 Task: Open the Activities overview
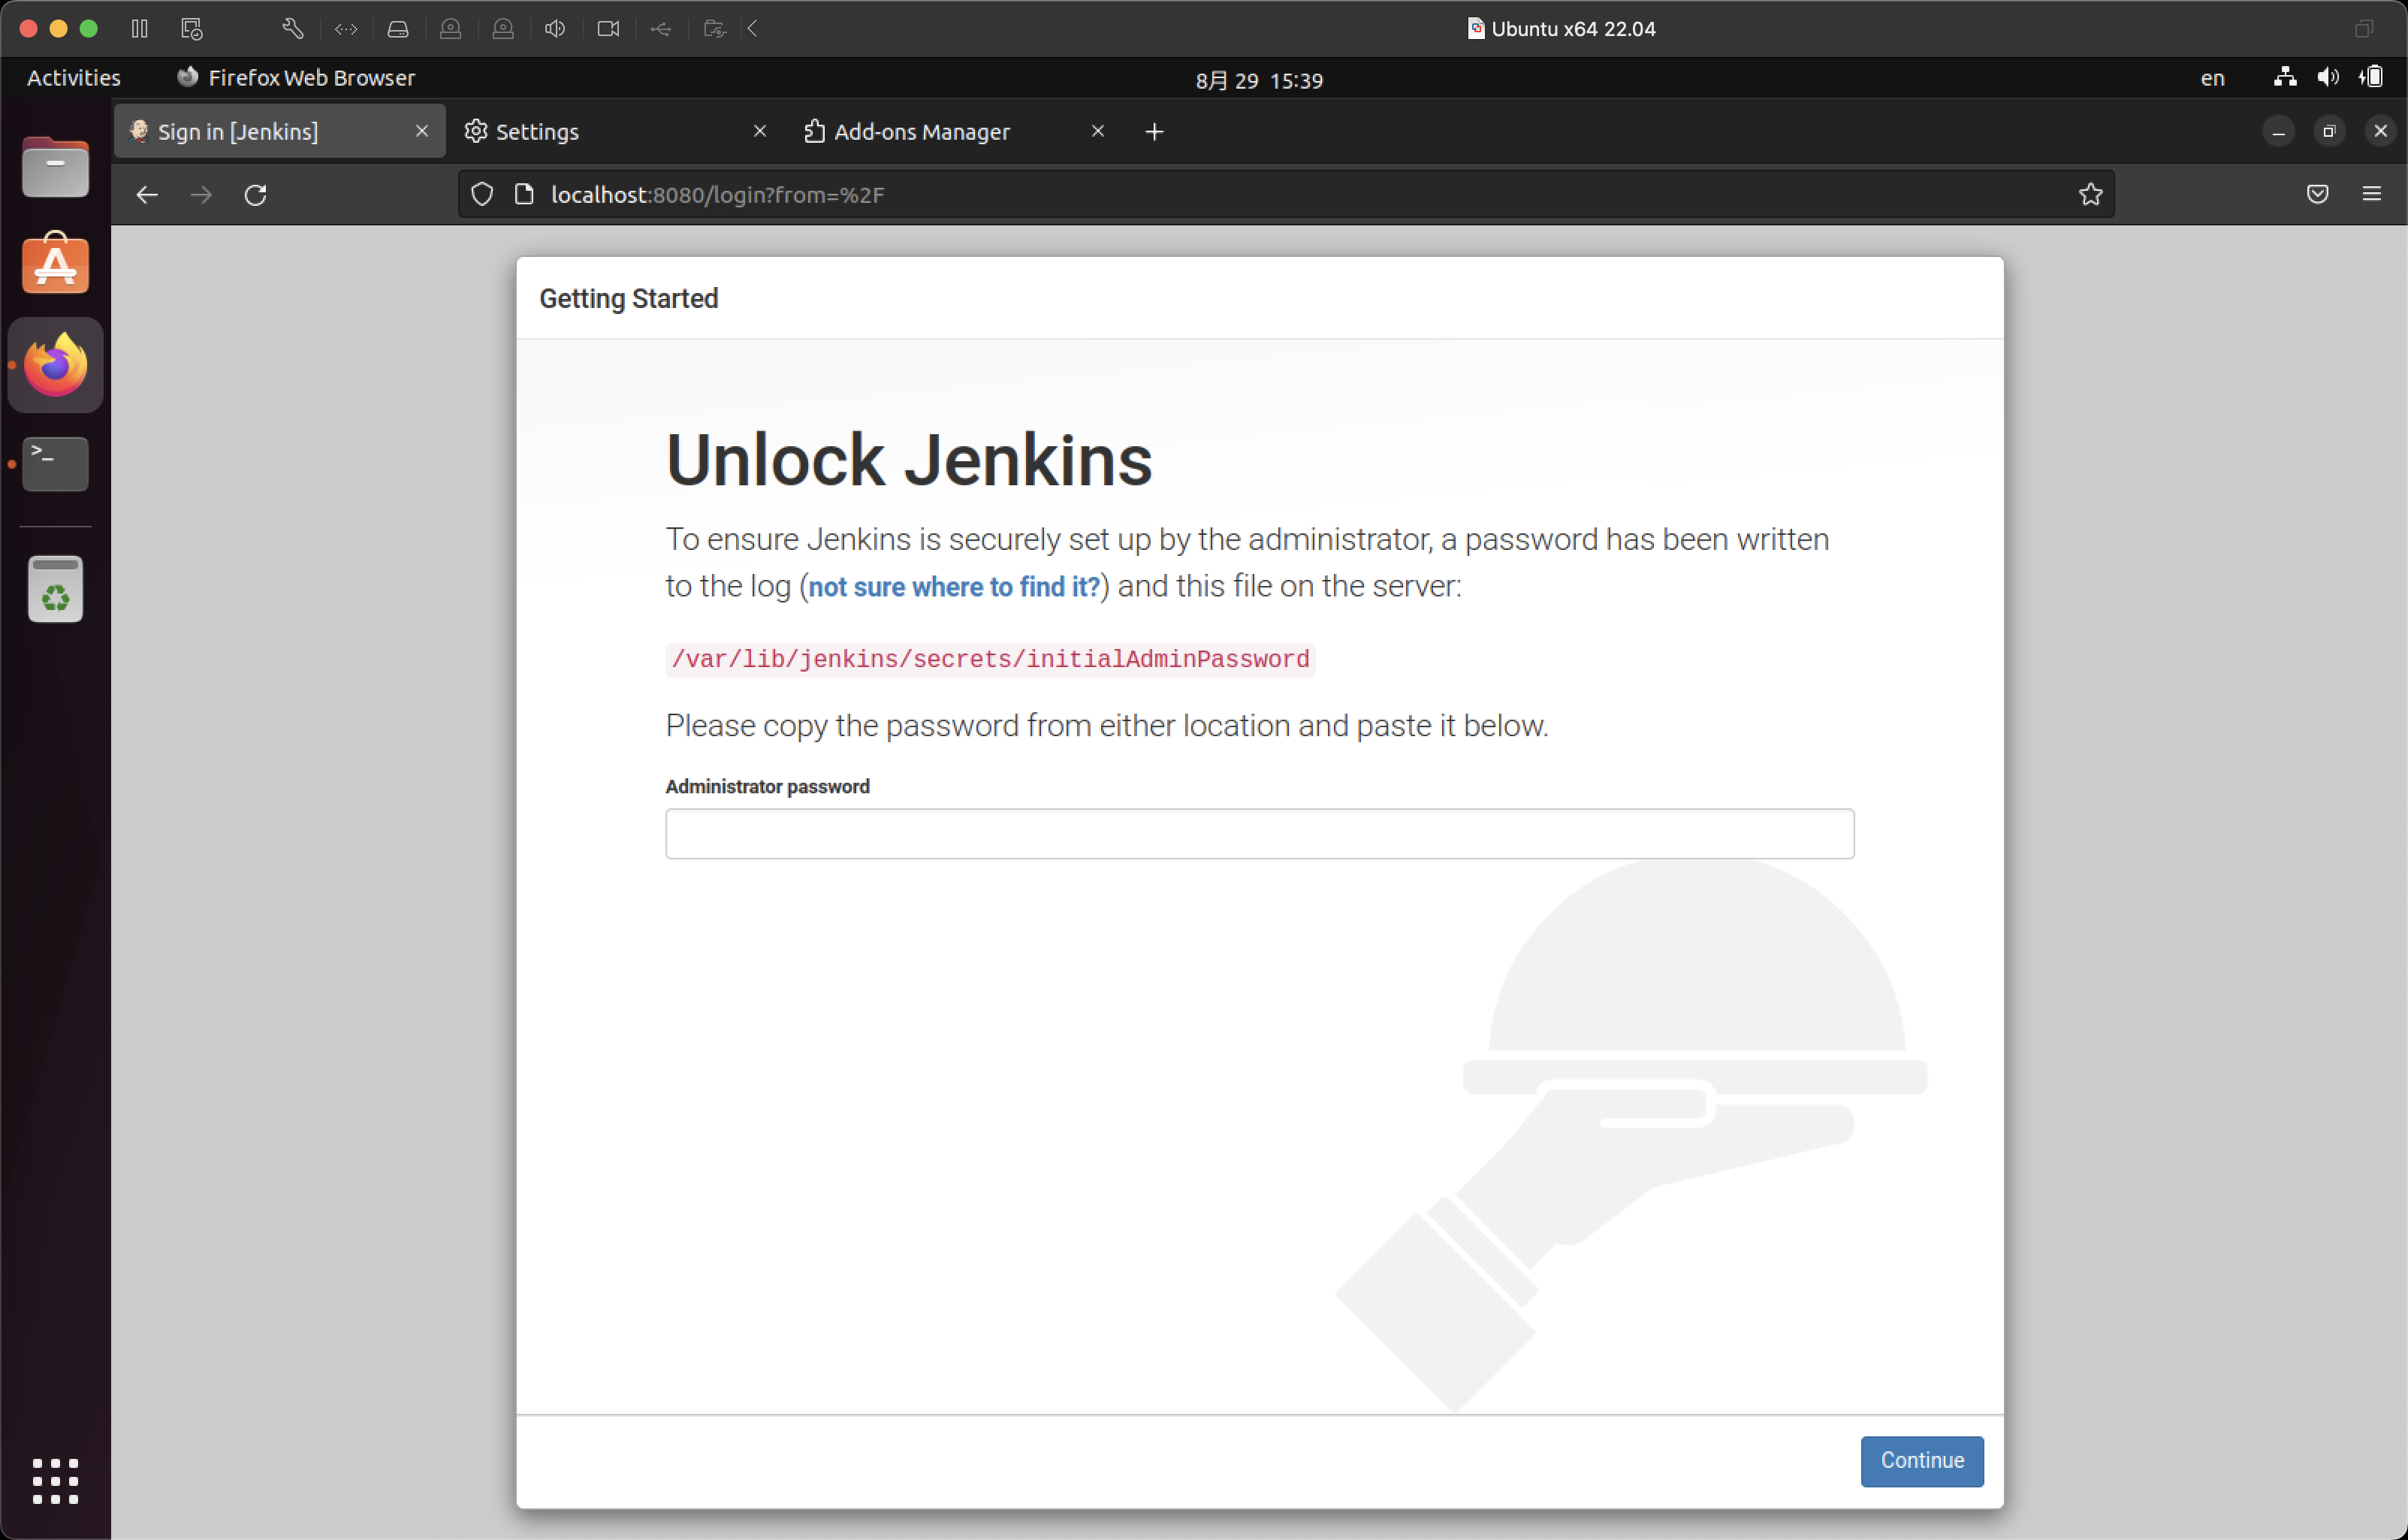coord(74,78)
